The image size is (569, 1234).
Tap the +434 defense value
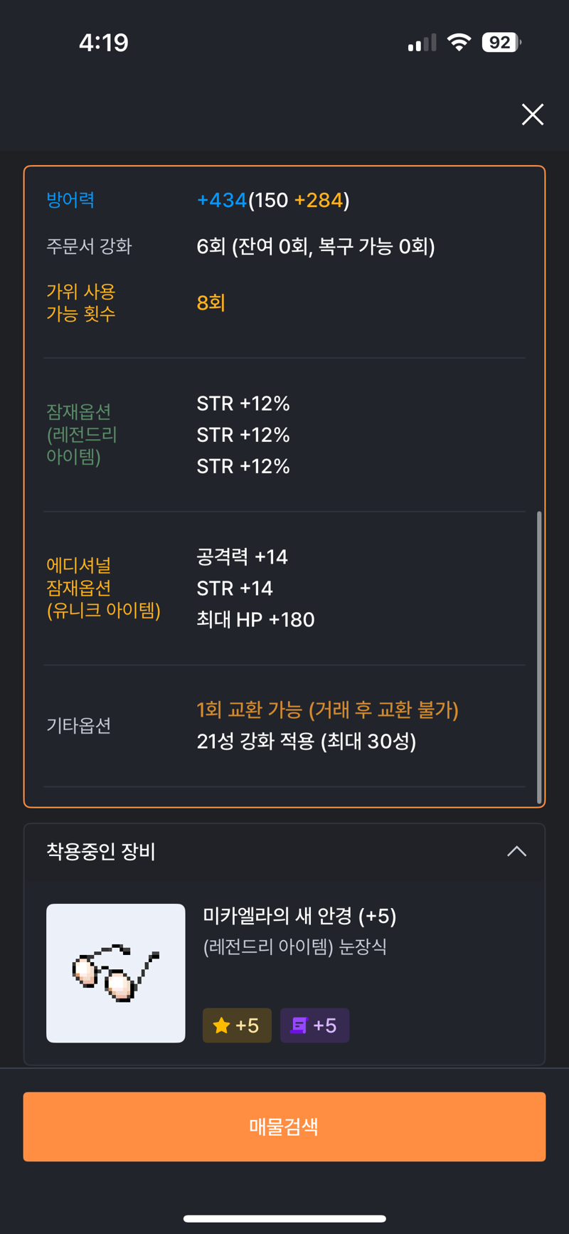click(x=221, y=200)
